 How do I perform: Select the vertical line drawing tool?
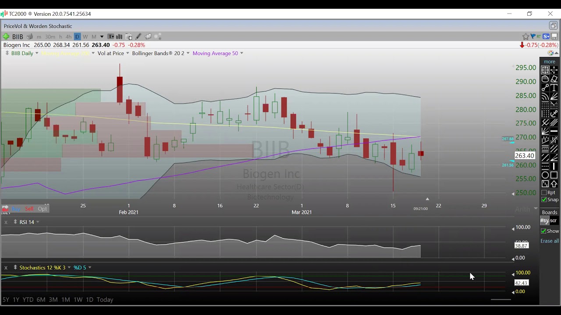[x=554, y=166]
